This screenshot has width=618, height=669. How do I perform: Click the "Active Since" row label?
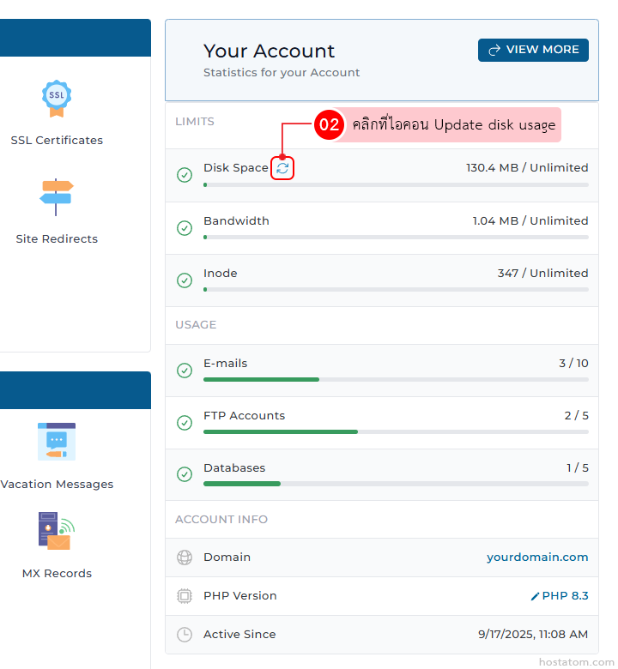point(239,635)
